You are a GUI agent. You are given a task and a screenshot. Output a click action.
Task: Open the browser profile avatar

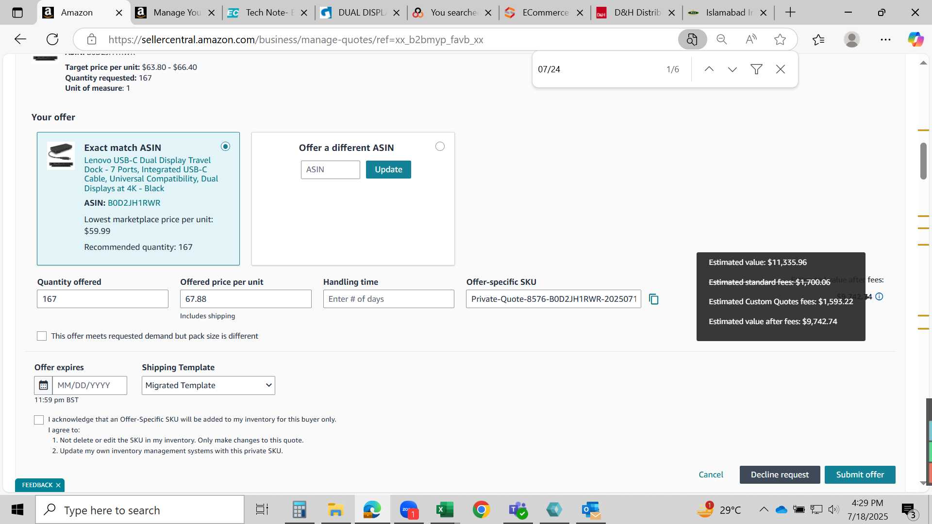pyautogui.click(x=852, y=39)
